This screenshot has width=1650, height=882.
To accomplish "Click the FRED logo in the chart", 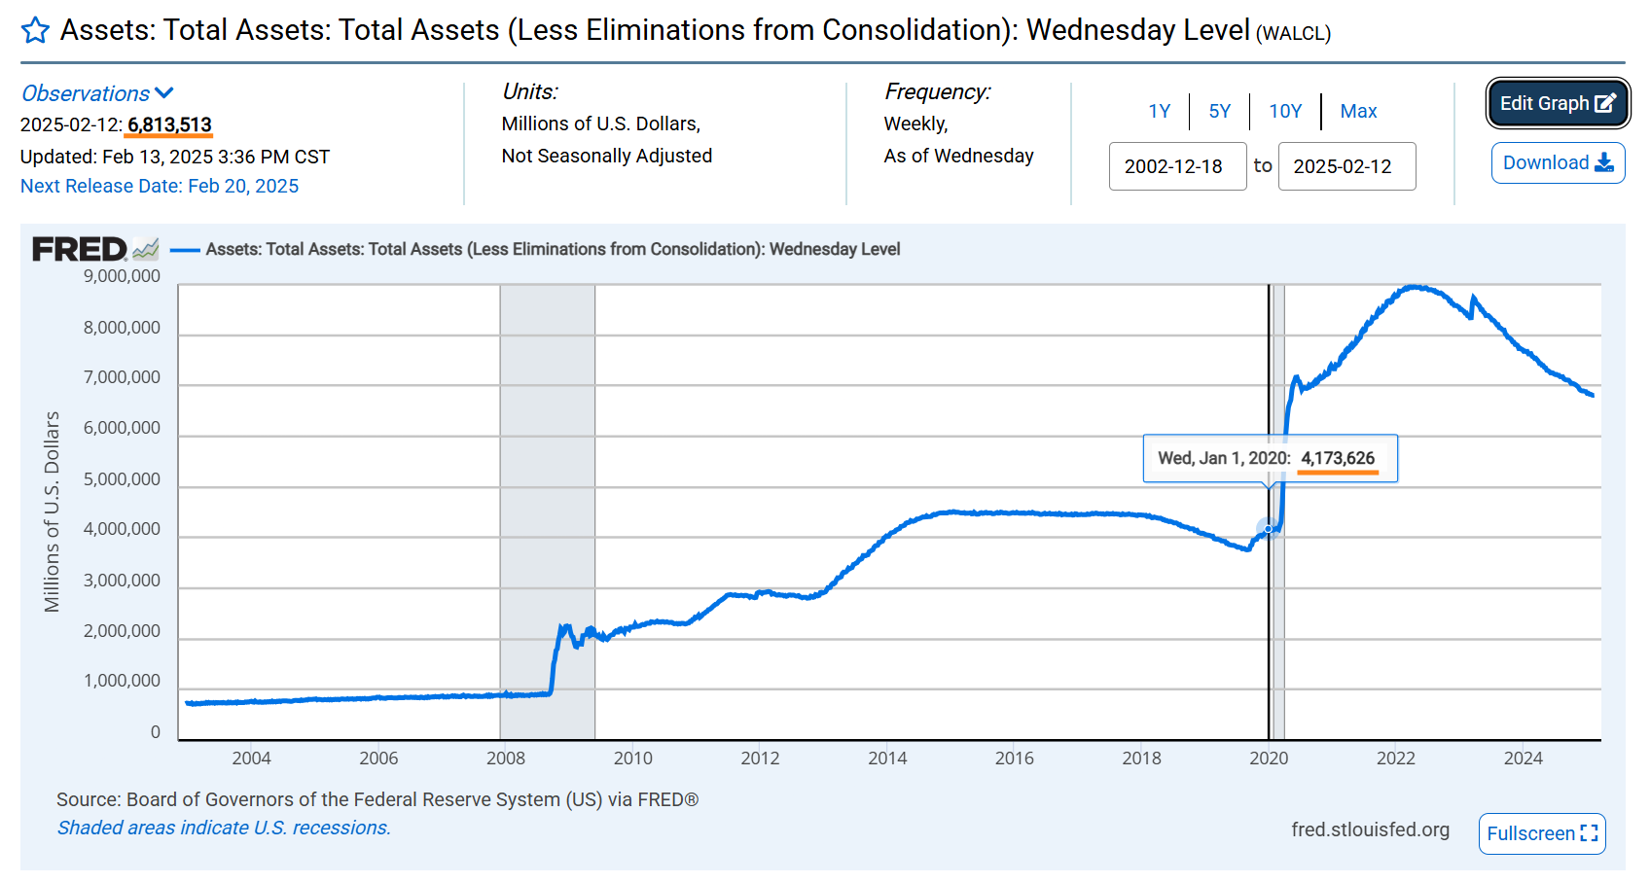I will click(80, 249).
